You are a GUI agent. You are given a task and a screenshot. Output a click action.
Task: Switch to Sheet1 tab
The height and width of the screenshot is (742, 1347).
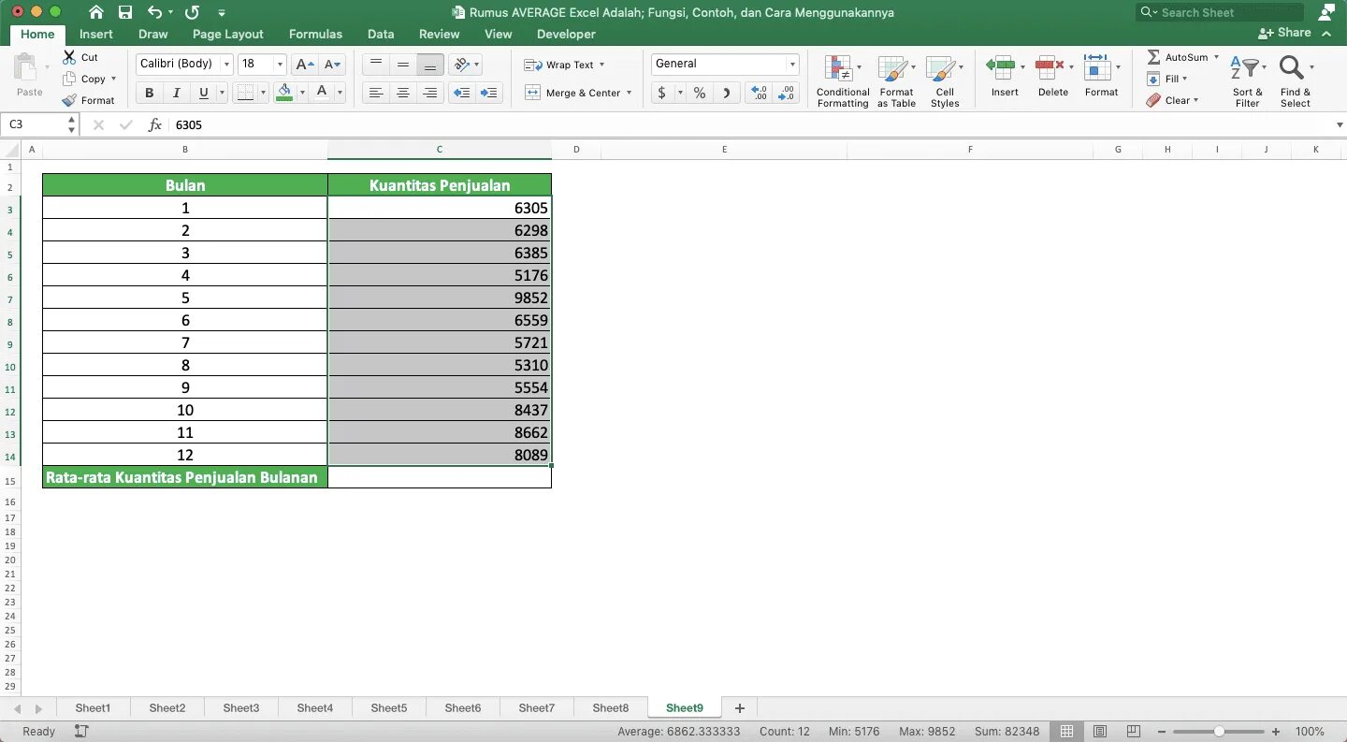coord(93,708)
